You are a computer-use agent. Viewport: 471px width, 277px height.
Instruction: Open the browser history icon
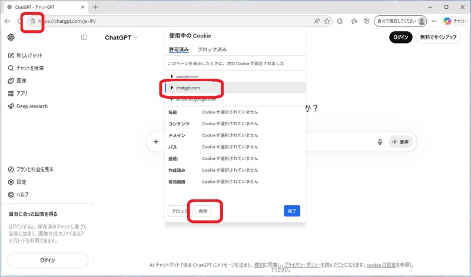[366, 21]
